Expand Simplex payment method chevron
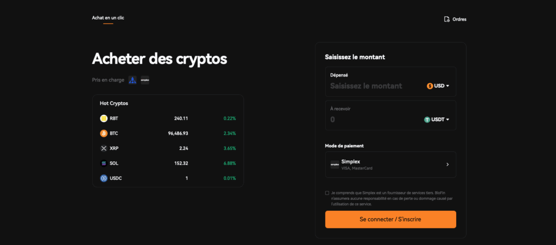The width and height of the screenshot is (556, 245). [x=447, y=165]
